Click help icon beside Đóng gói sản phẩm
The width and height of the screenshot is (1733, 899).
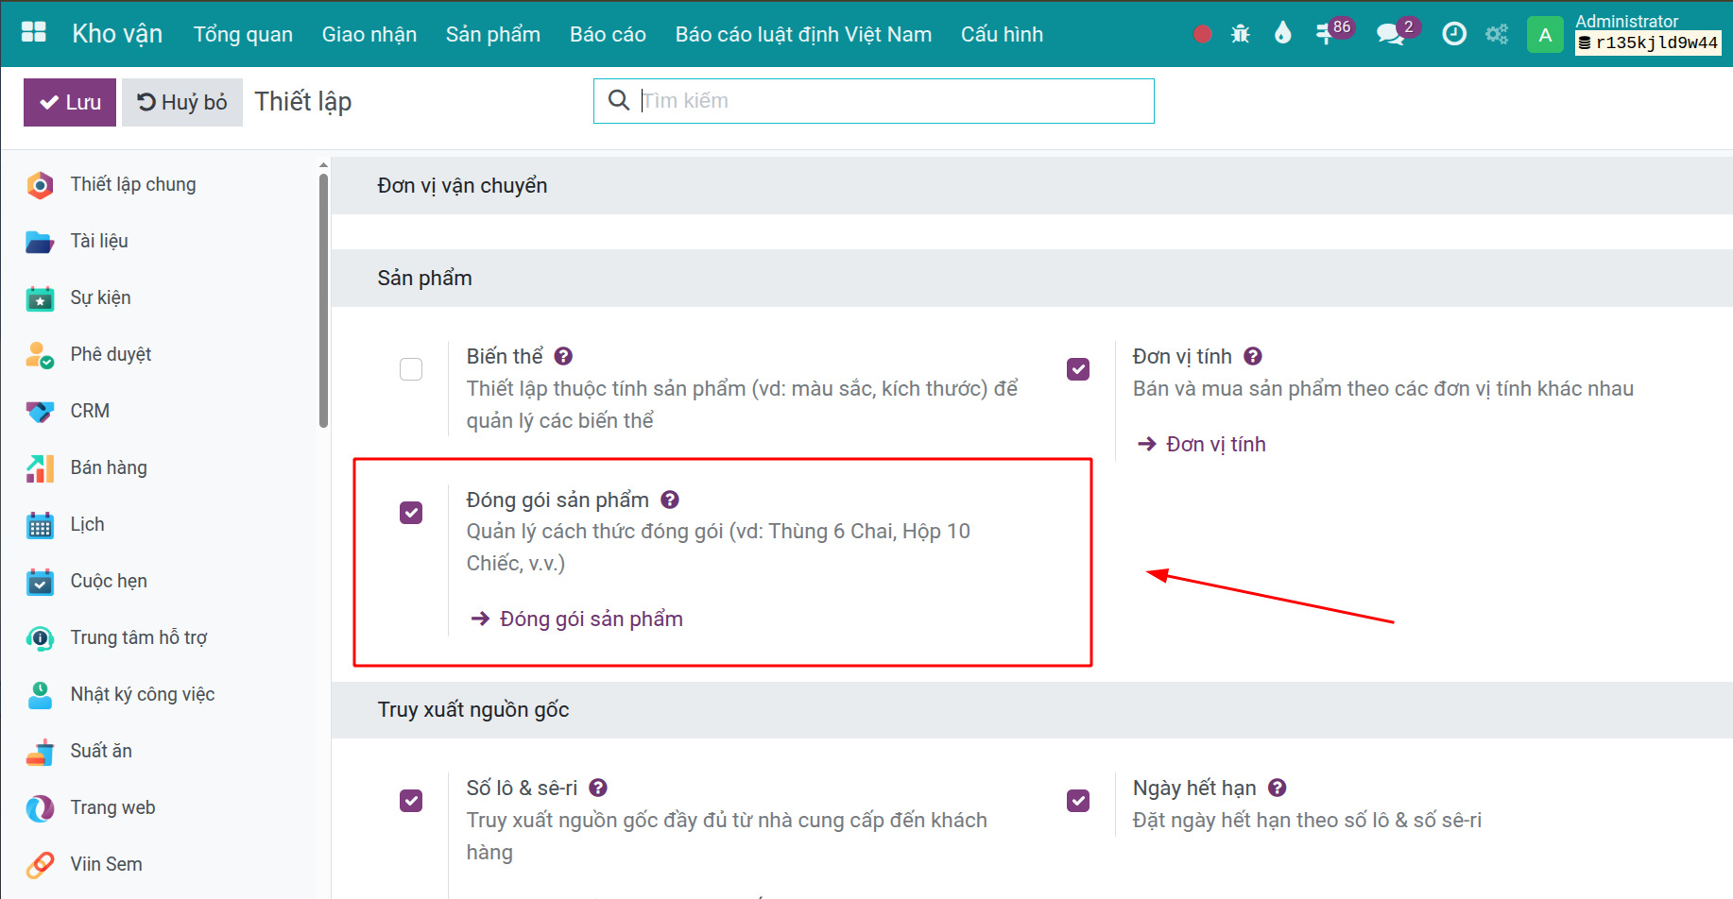click(670, 500)
